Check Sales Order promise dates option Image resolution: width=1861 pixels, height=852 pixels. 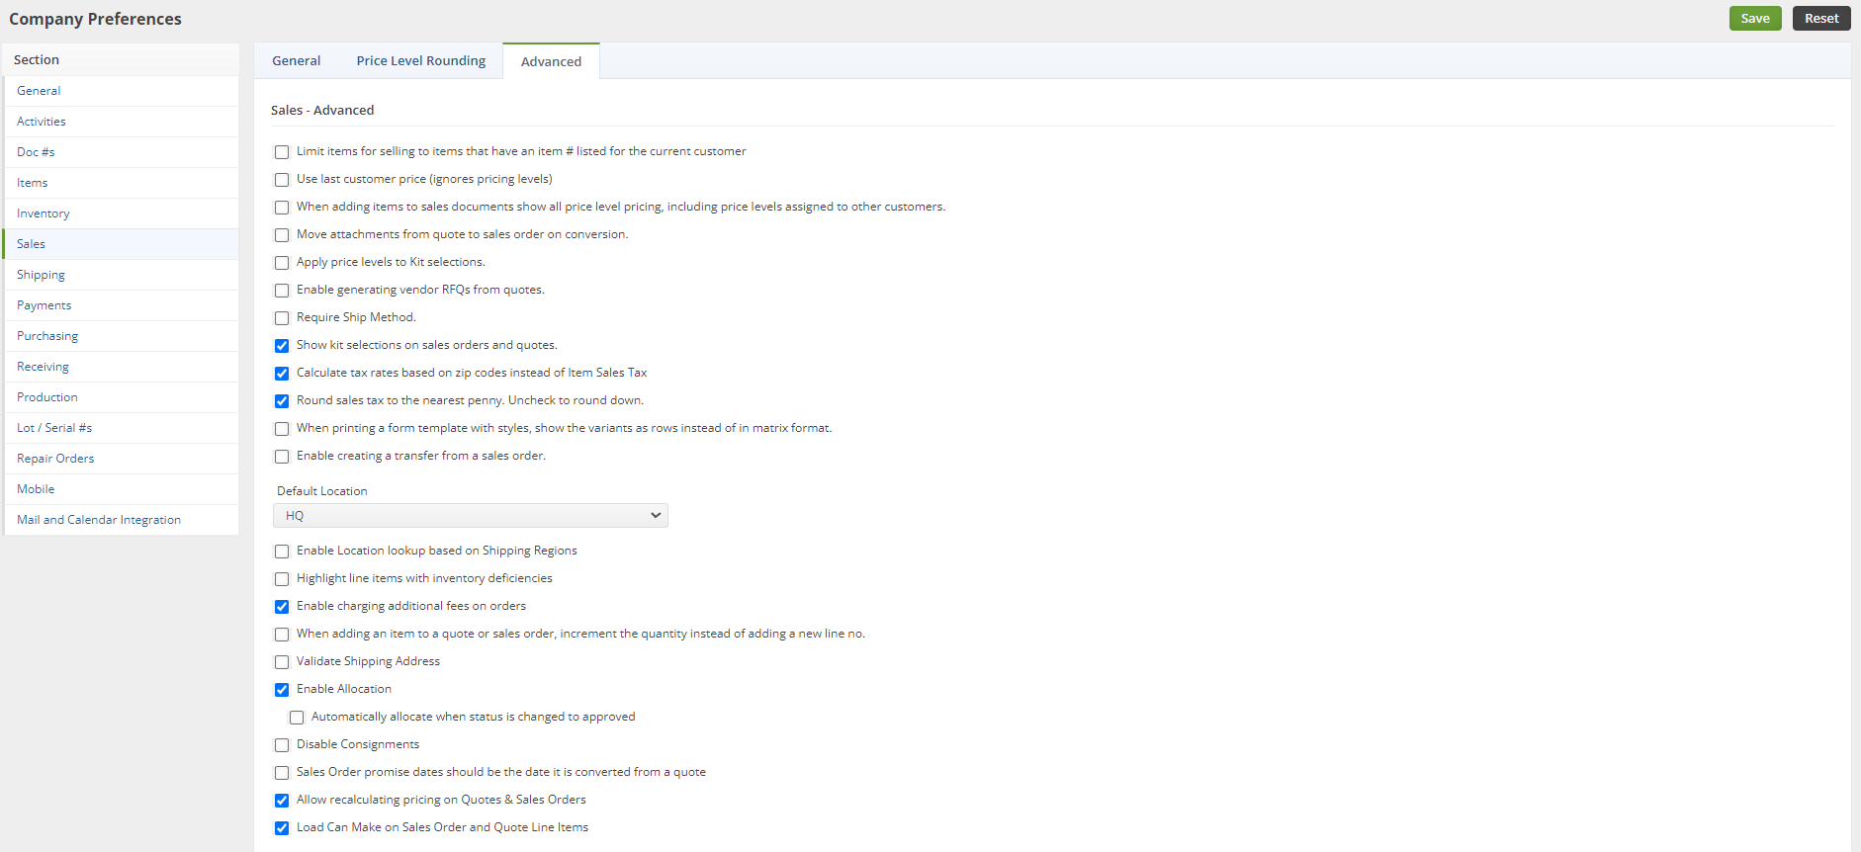click(x=282, y=773)
